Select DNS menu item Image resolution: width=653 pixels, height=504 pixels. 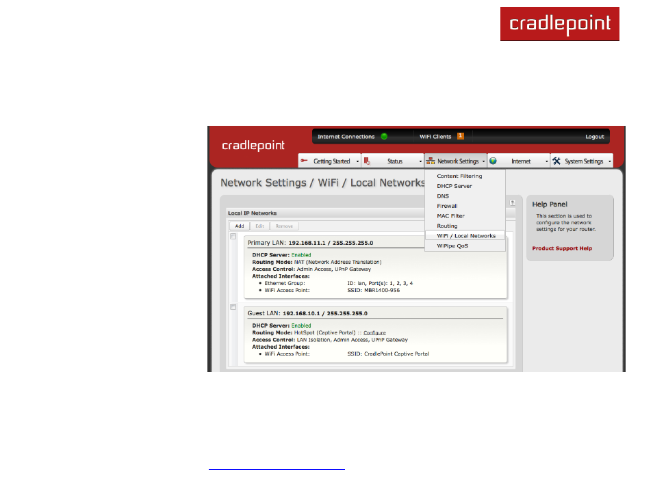[x=465, y=196]
